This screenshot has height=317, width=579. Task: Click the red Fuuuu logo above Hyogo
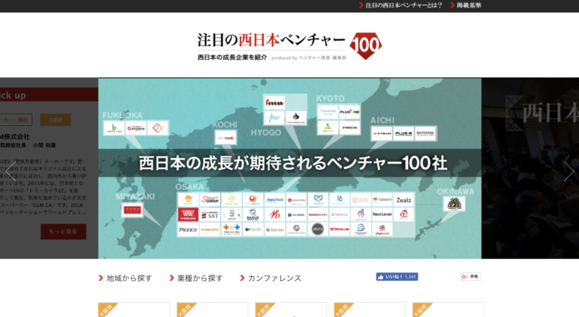274,102
